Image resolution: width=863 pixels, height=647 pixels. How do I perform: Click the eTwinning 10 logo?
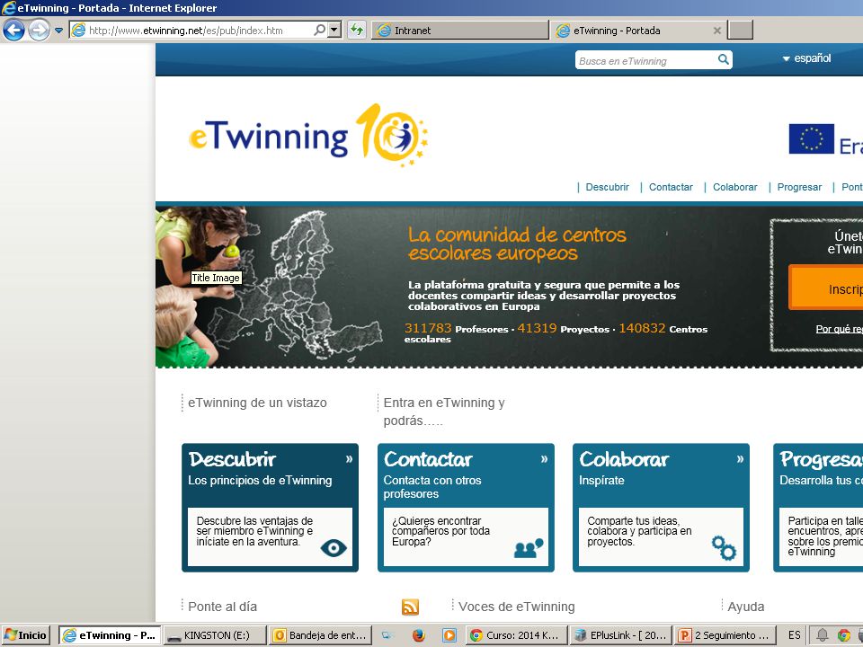[x=308, y=135]
